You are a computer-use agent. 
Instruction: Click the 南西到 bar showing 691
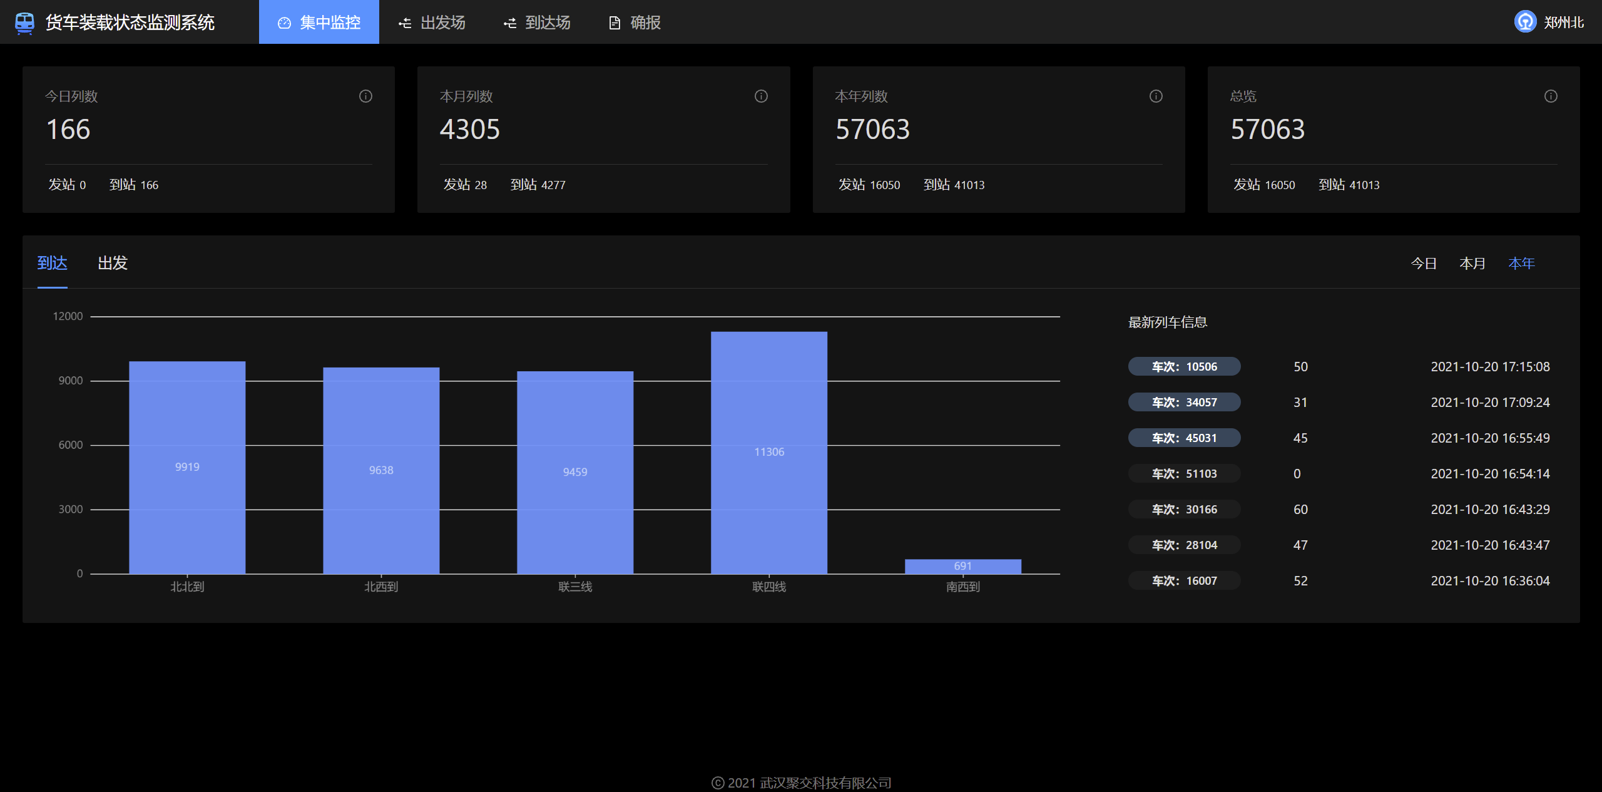(x=962, y=566)
